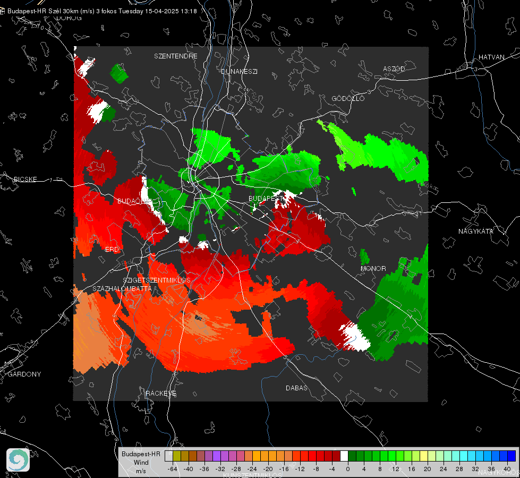Screen dimensions: 520x478
Task: Click the 'Wind' legend caption
Action: 141,463
